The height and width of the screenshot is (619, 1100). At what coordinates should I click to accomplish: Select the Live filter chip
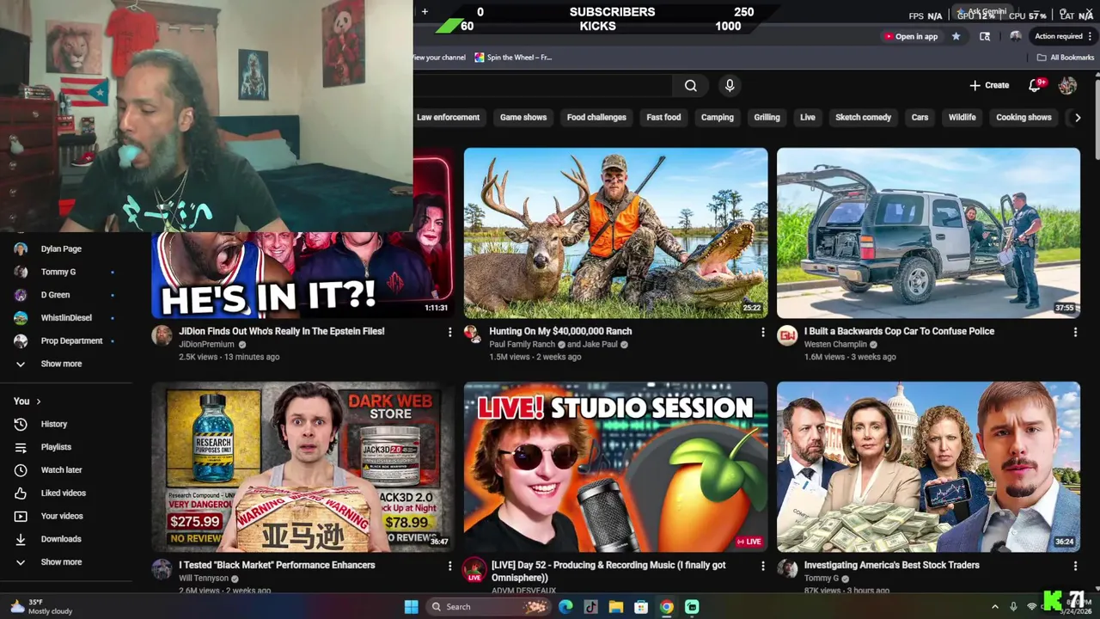808,117
